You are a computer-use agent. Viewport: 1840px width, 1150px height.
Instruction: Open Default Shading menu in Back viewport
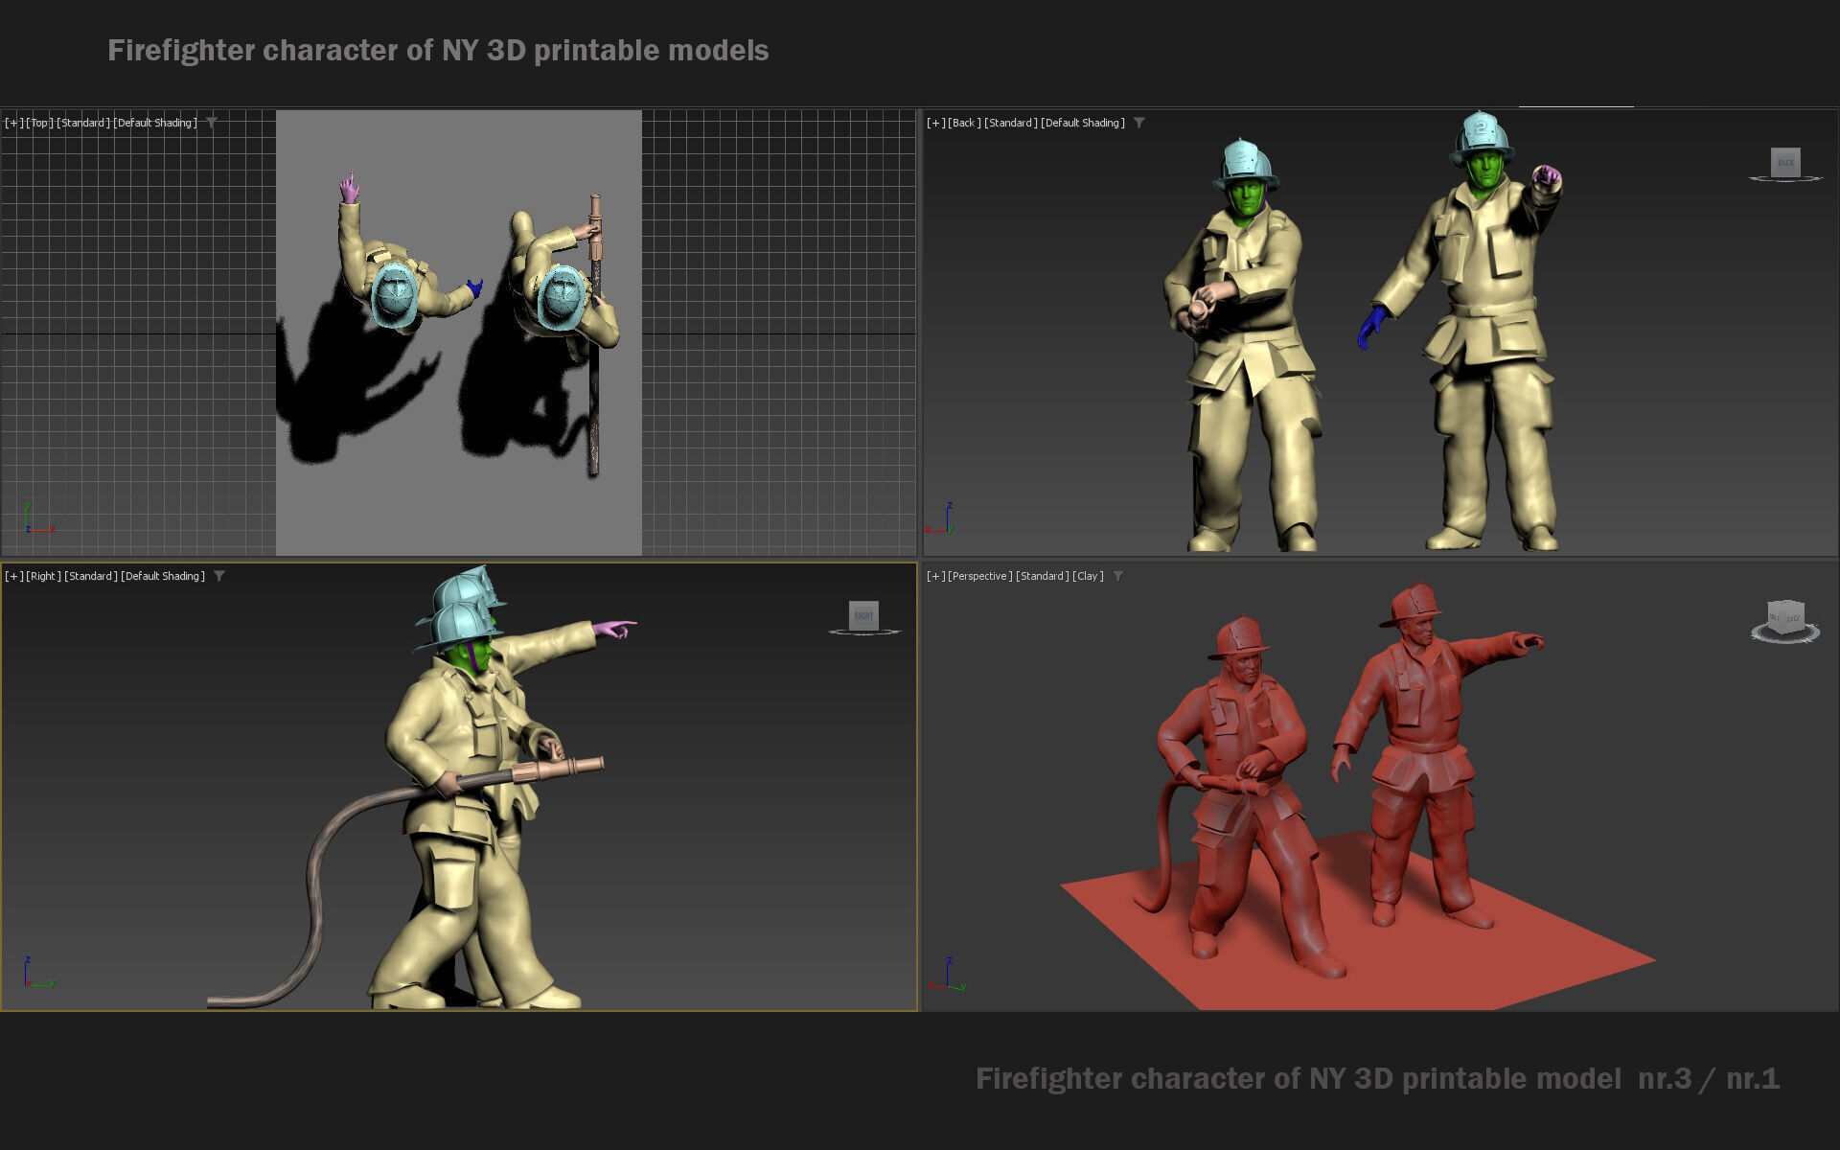1083,123
